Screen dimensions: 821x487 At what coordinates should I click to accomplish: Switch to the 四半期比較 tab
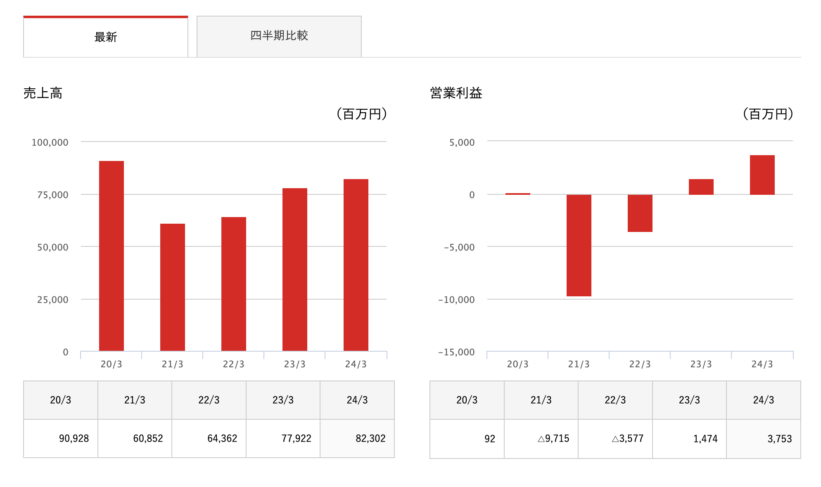[x=279, y=36]
